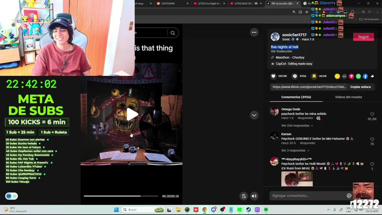Viewport: 382px width, 215px height.
Task: Share via the red send icon
Action: [x=351, y=76]
